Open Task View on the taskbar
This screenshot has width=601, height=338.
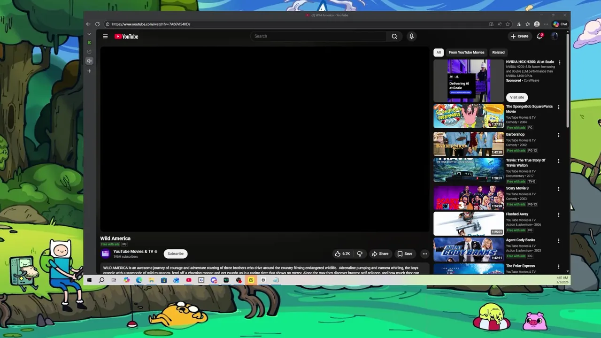(x=114, y=280)
